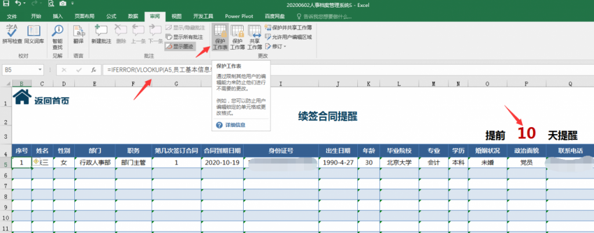
Task: Click the error warning indicator beside the 姓名 cell
Action: [x=37, y=162]
